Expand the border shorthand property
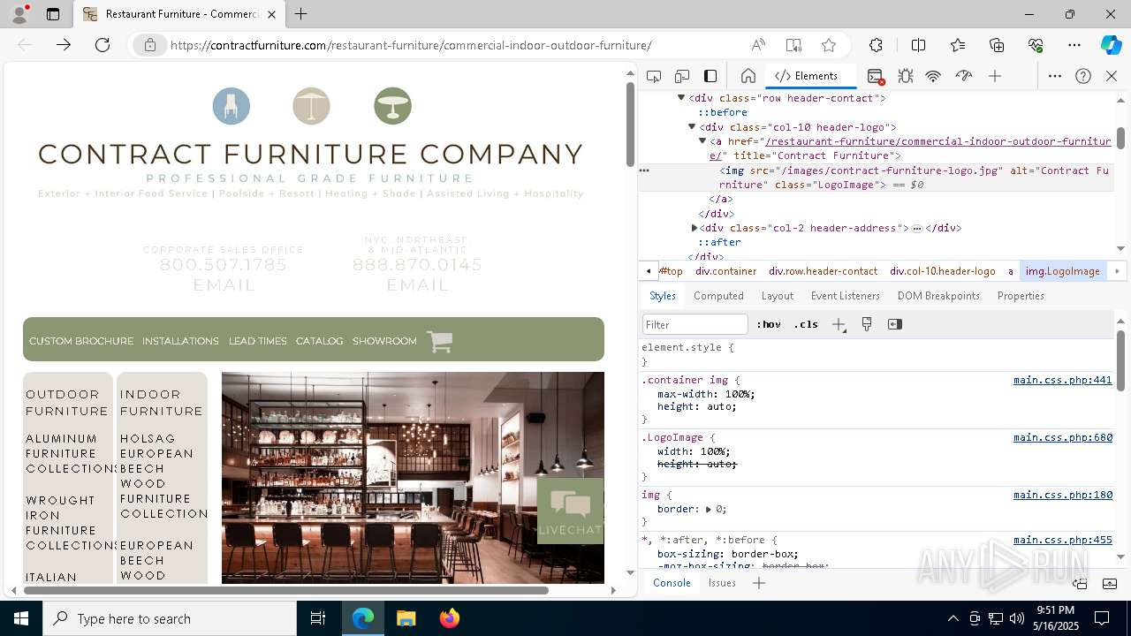Viewport: 1131px width, 636px height. (709, 509)
